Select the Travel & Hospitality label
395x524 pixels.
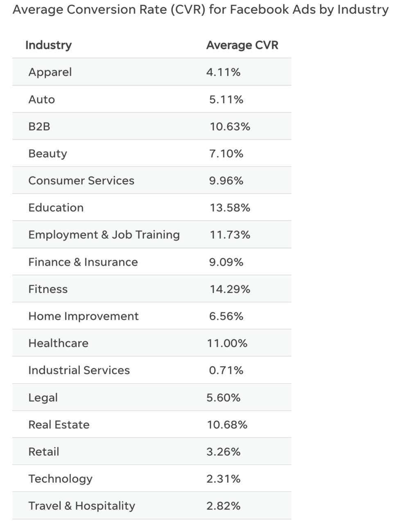[x=81, y=506]
